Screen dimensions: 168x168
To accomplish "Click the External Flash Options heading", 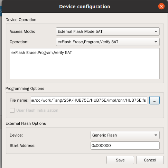I will point(26,123).
